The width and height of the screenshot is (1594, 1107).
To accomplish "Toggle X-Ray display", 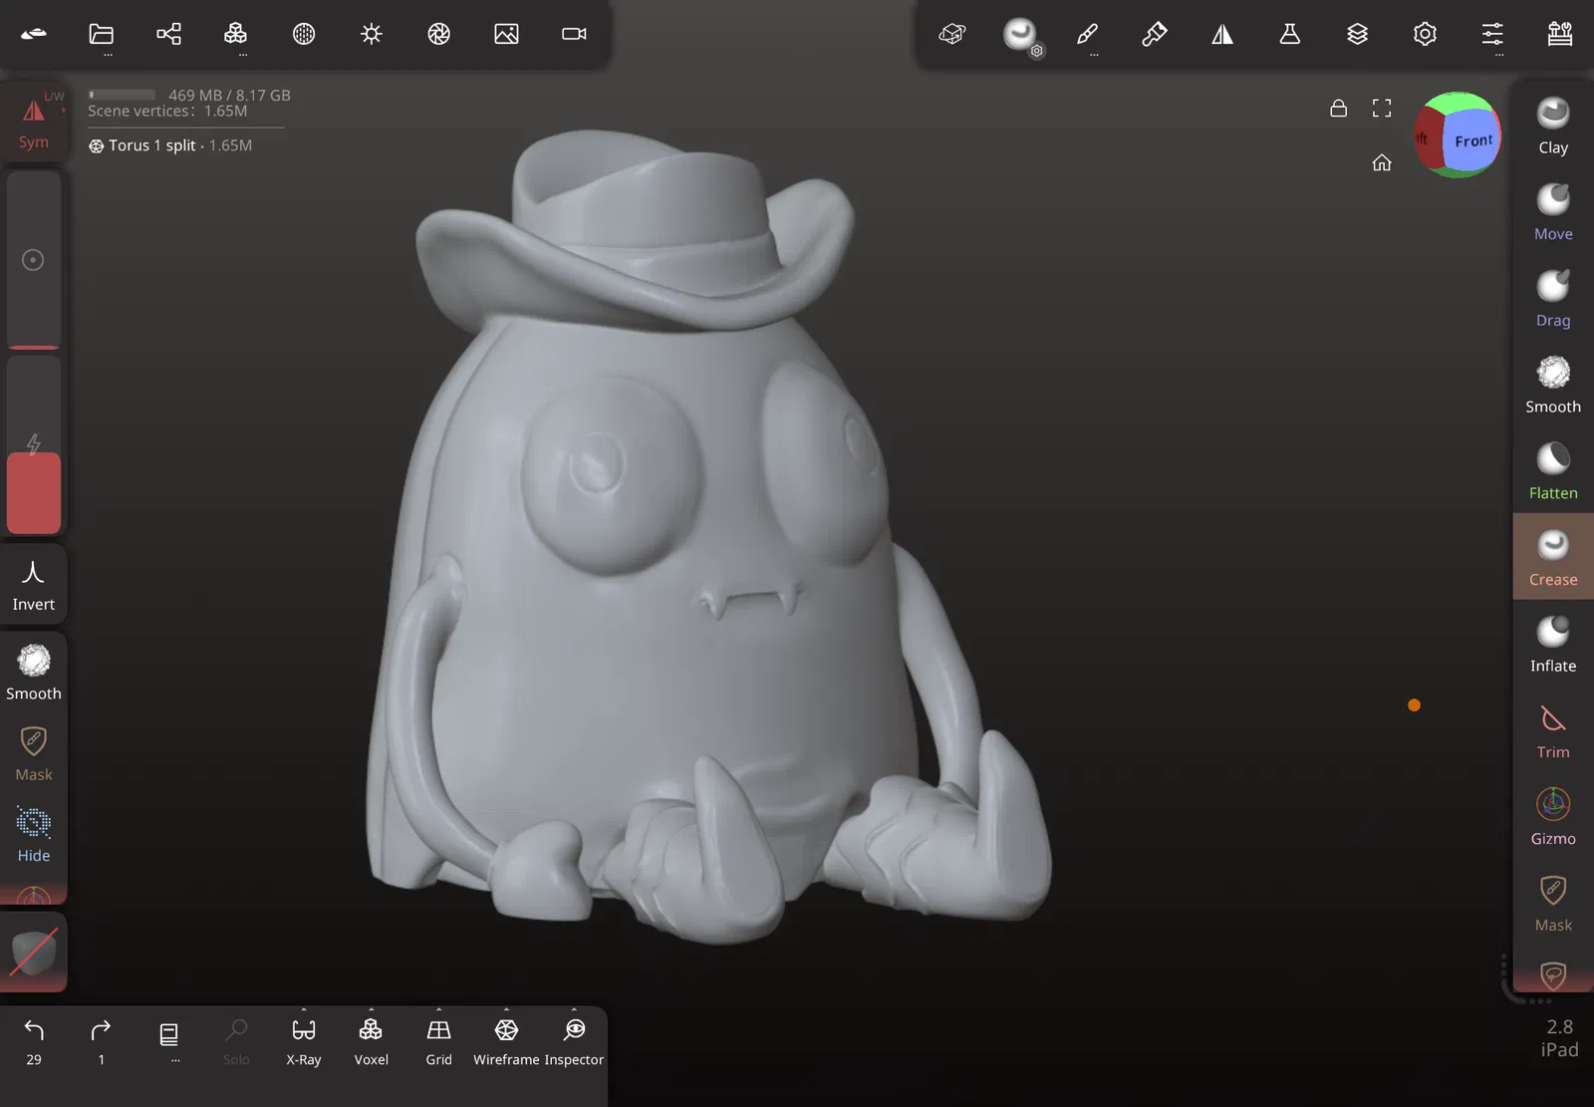I will pos(304,1040).
